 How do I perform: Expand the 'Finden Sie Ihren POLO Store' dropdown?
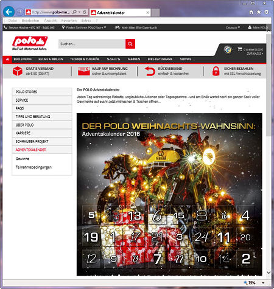point(84,27)
